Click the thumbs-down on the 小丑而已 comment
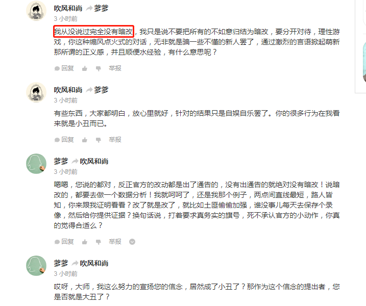Image resolution: width=366 pixels, height=306 pixels. coord(99,140)
